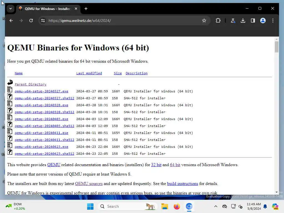Screen dimensions: 284x213
Task: Download qemu-w64-setup-20240411.exe
Action: (42, 133)
